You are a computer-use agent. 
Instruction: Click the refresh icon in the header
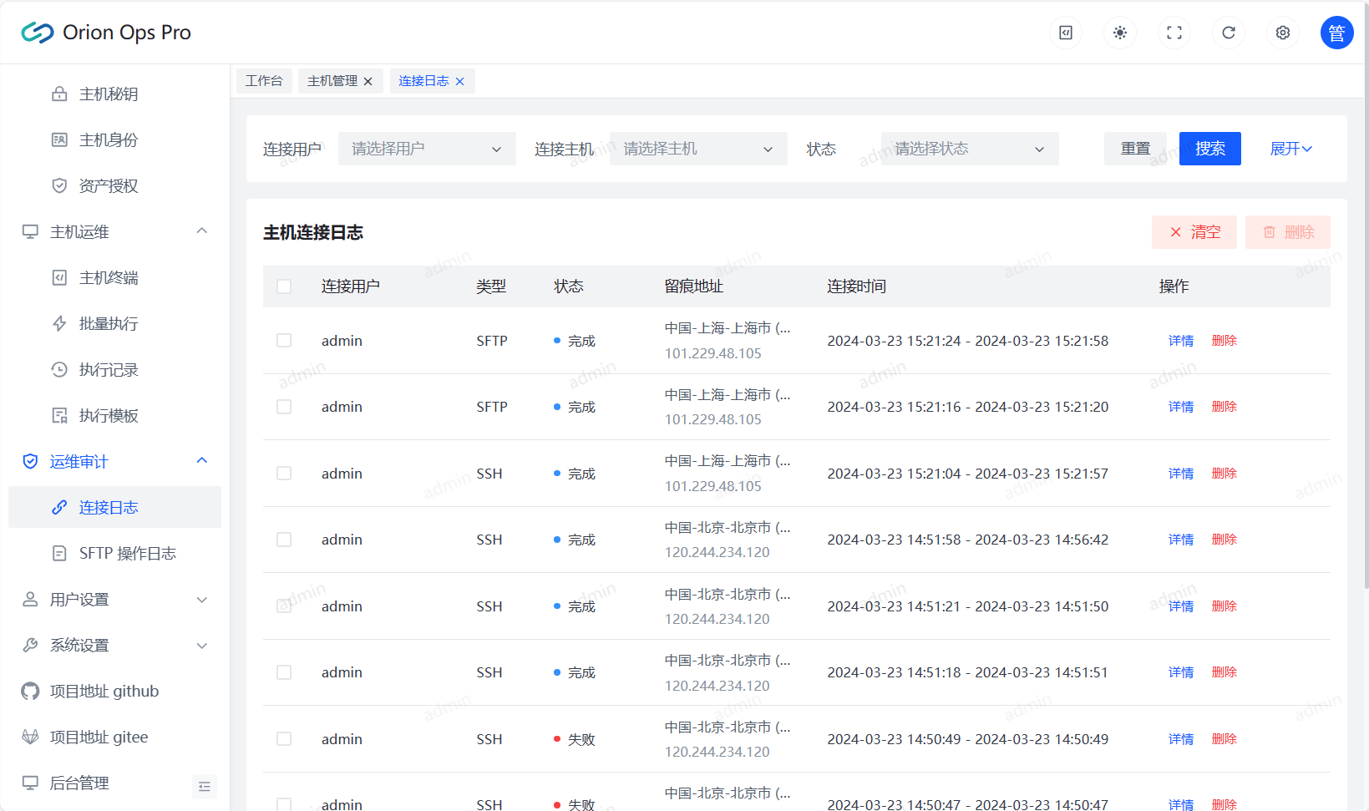[x=1229, y=33]
